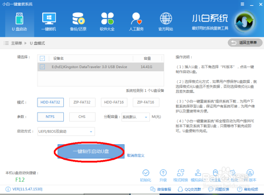Expand the 启动方式 UEFI/BIOS双启动 dropdown
This screenshot has width=264, height=195.
click(66, 132)
